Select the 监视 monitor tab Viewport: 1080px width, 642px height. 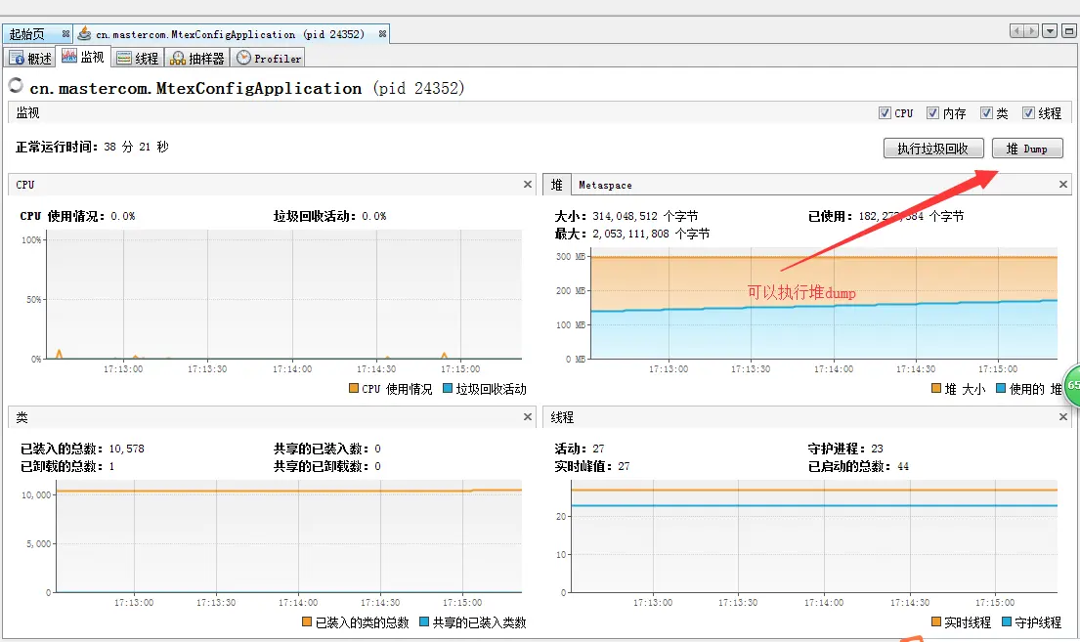[x=83, y=58]
